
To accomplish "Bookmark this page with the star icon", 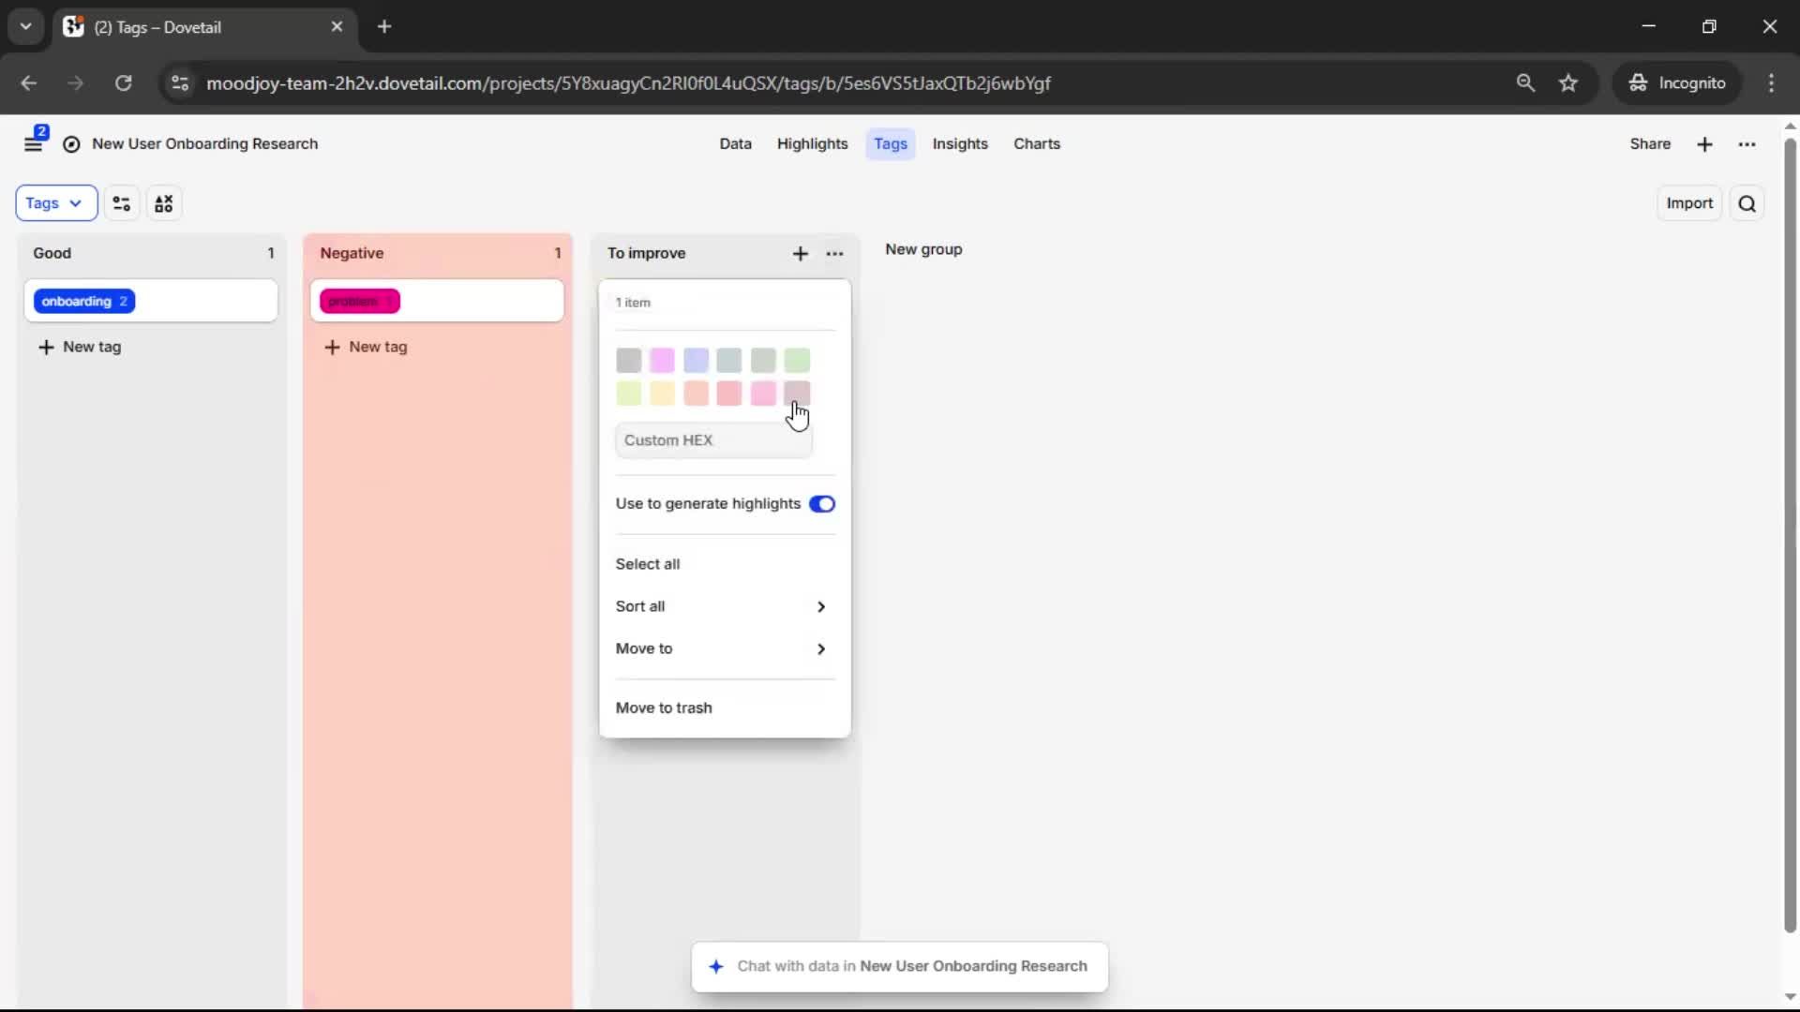I will 1568,83.
